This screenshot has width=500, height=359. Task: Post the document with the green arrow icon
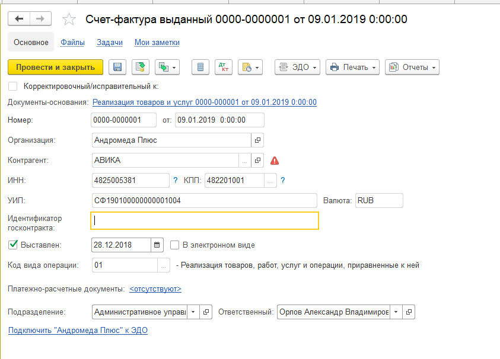[x=141, y=67]
